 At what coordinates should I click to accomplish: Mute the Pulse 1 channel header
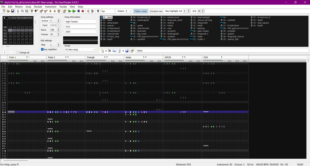pos(12,57)
